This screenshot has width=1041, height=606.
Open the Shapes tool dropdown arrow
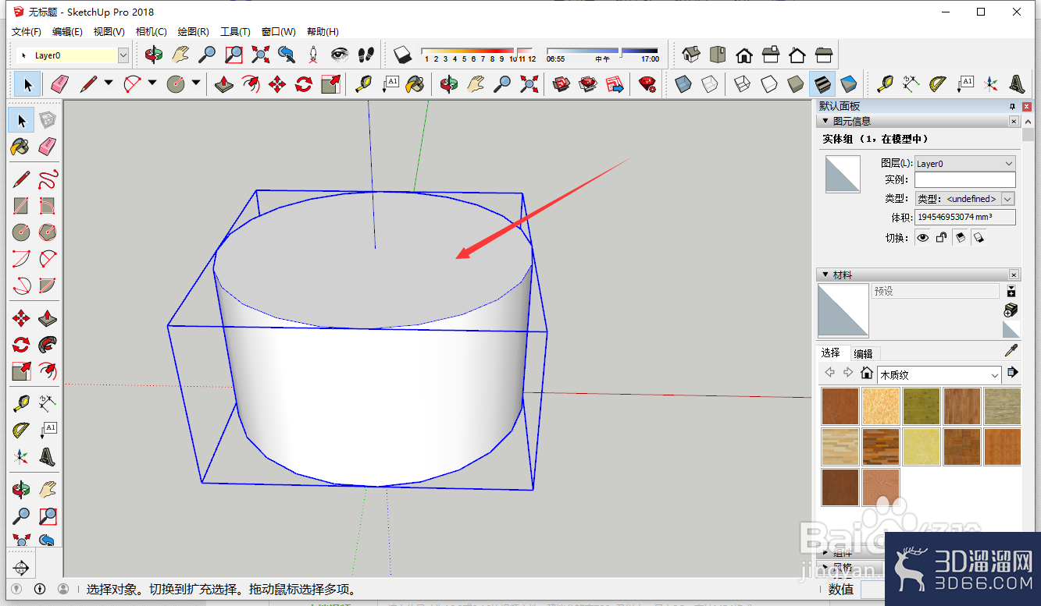196,83
